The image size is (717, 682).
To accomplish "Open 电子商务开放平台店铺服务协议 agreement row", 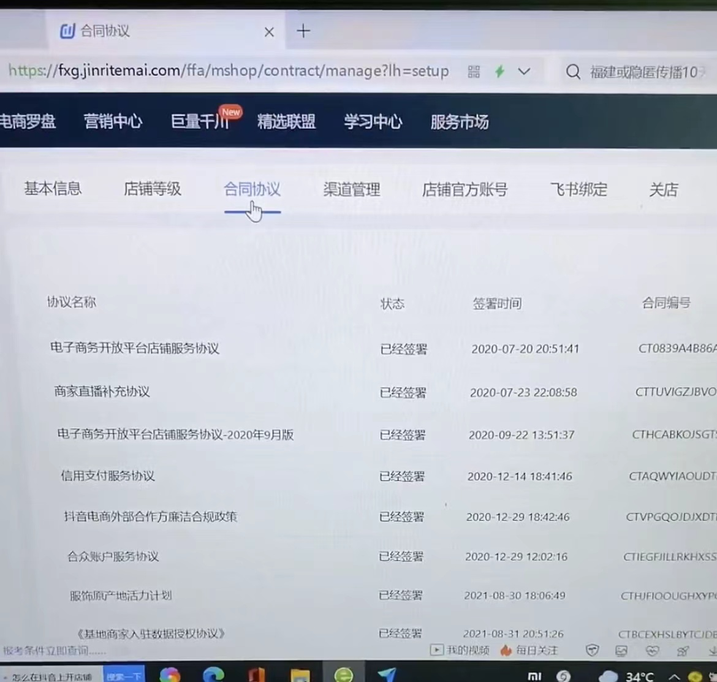I will (134, 348).
